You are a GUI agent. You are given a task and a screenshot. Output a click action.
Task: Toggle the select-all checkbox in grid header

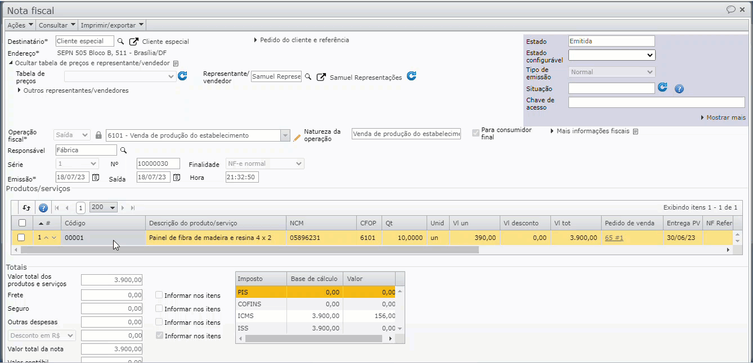21,223
